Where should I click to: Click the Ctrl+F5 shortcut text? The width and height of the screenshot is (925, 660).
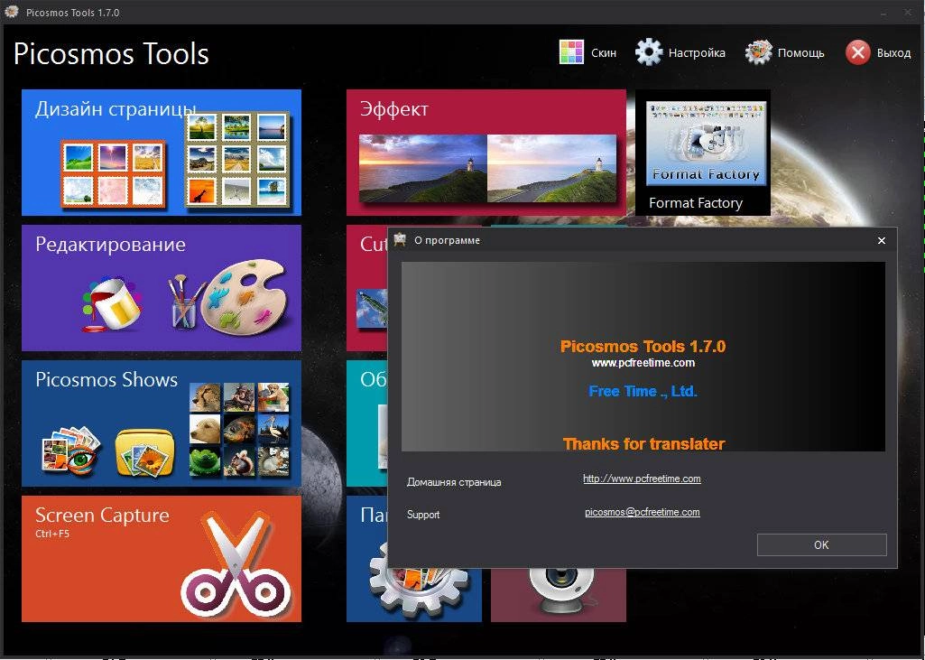click(52, 534)
